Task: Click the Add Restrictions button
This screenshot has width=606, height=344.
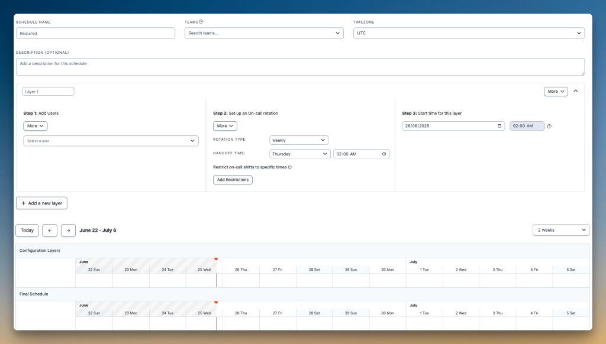Action: pos(233,180)
